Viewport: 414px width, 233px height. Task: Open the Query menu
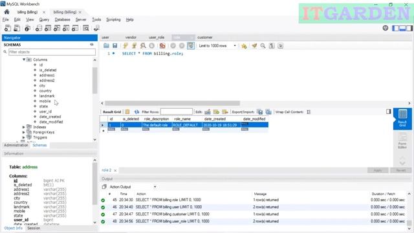[44, 19]
